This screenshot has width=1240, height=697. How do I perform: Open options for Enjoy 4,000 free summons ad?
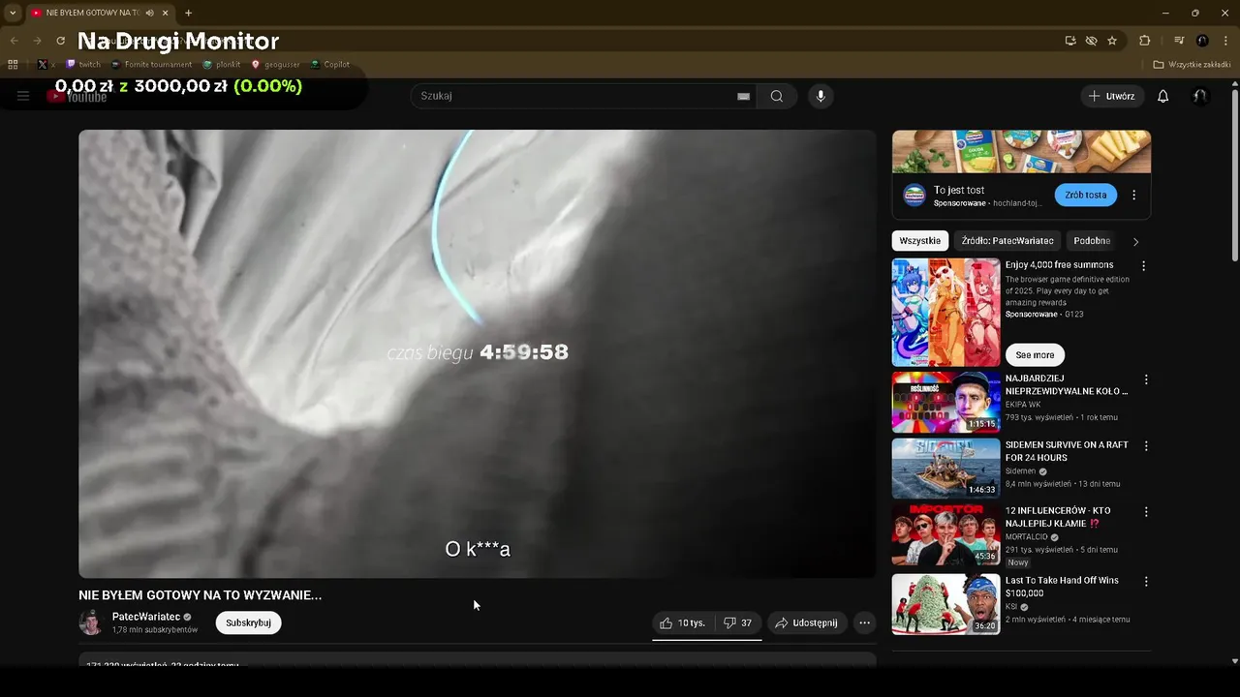(x=1144, y=265)
